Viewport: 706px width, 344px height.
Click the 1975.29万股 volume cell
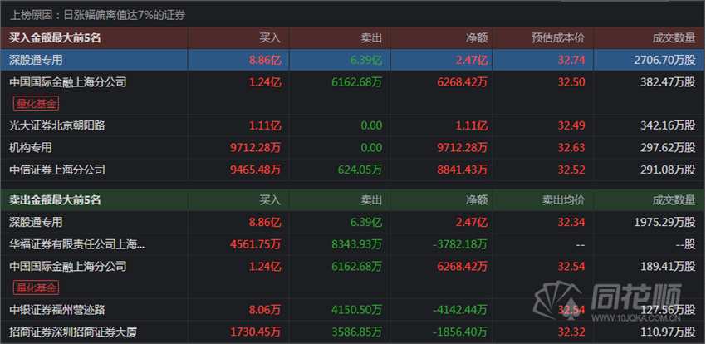[664, 223]
